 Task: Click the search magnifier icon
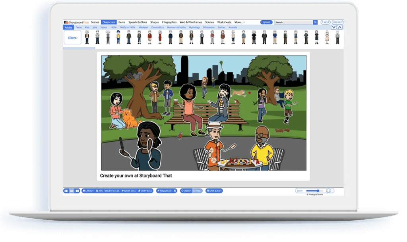pyautogui.click(x=315, y=22)
